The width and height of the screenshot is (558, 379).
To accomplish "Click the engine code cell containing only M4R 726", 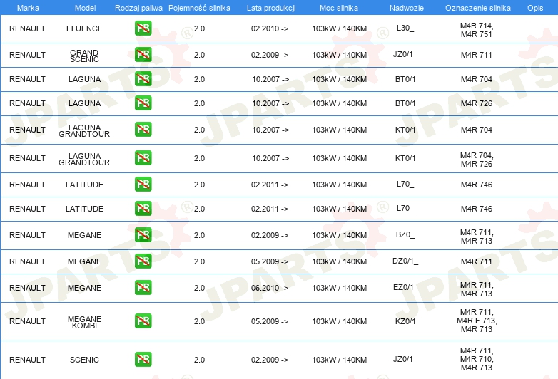I will [477, 103].
